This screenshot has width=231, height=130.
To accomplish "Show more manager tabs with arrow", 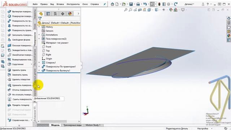I will click(x=78, y=14).
